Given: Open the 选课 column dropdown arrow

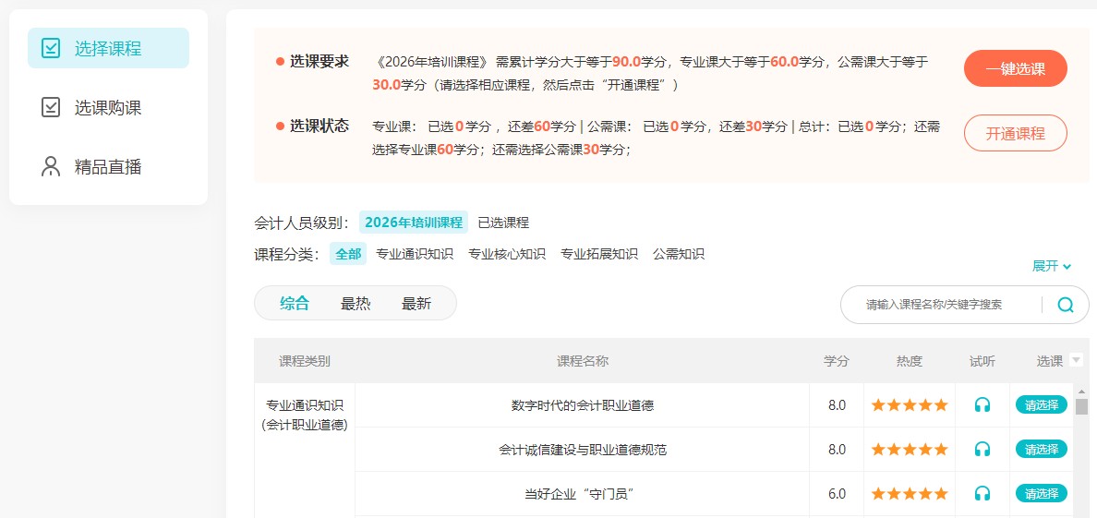Looking at the screenshot, I should [1076, 360].
